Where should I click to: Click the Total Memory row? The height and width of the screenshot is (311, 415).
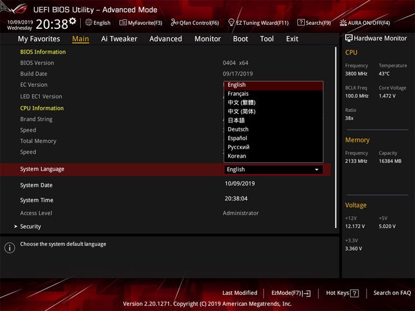click(x=38, y=141)
